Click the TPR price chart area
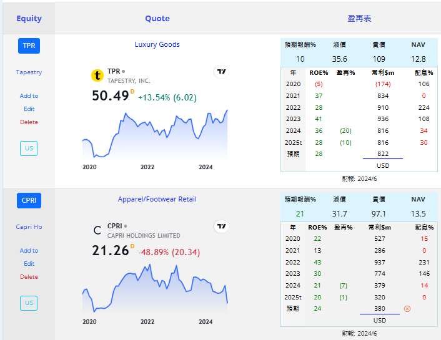The height and width of the screenshot is (340, 441). pyautogui.click(x=155, y=134)
